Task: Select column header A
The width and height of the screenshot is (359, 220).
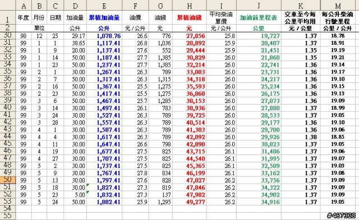Action: 24,6
